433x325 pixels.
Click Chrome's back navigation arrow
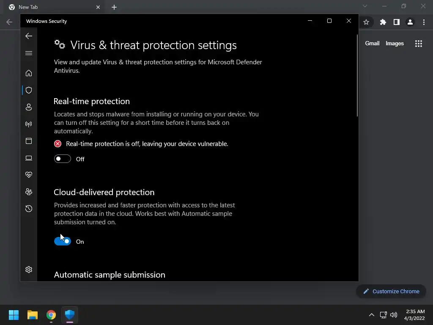(9, 22)
